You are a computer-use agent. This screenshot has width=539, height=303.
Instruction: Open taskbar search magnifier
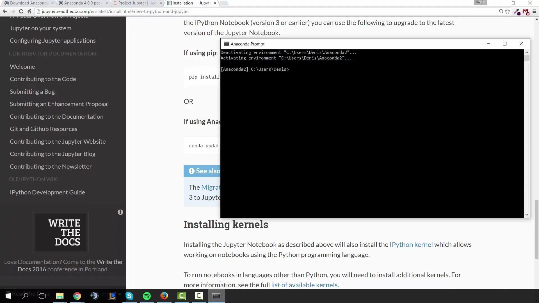coord(25,296)
